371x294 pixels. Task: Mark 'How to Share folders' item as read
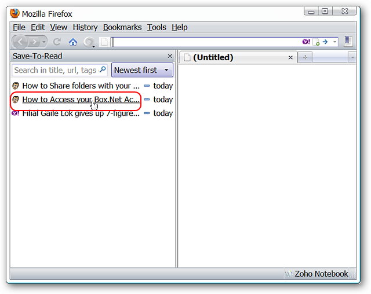coord(147,86)
